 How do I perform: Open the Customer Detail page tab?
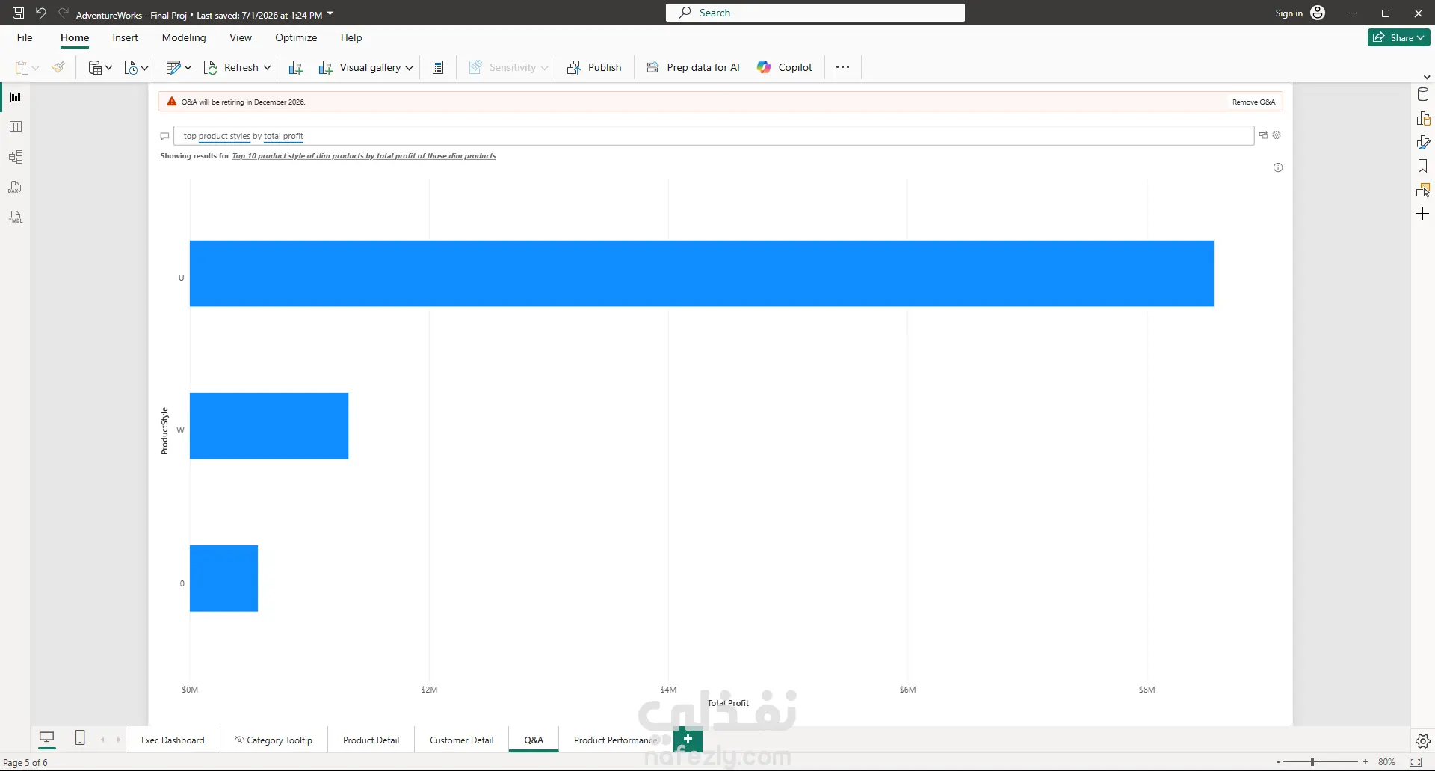(x=462, y=740)
